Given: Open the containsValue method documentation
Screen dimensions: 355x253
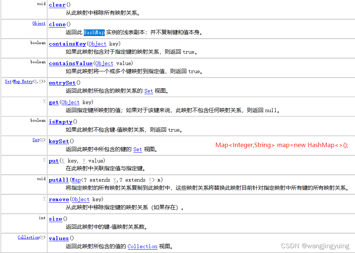Looking at the screenshot, I should pyautogui.click(x=71, y=63).
